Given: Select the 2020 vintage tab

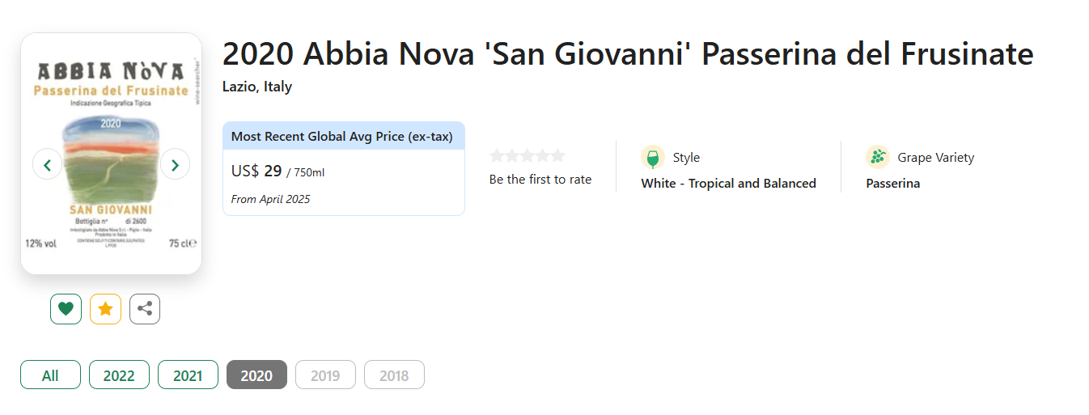Looking at the screenshot, I should click(256, 375).
